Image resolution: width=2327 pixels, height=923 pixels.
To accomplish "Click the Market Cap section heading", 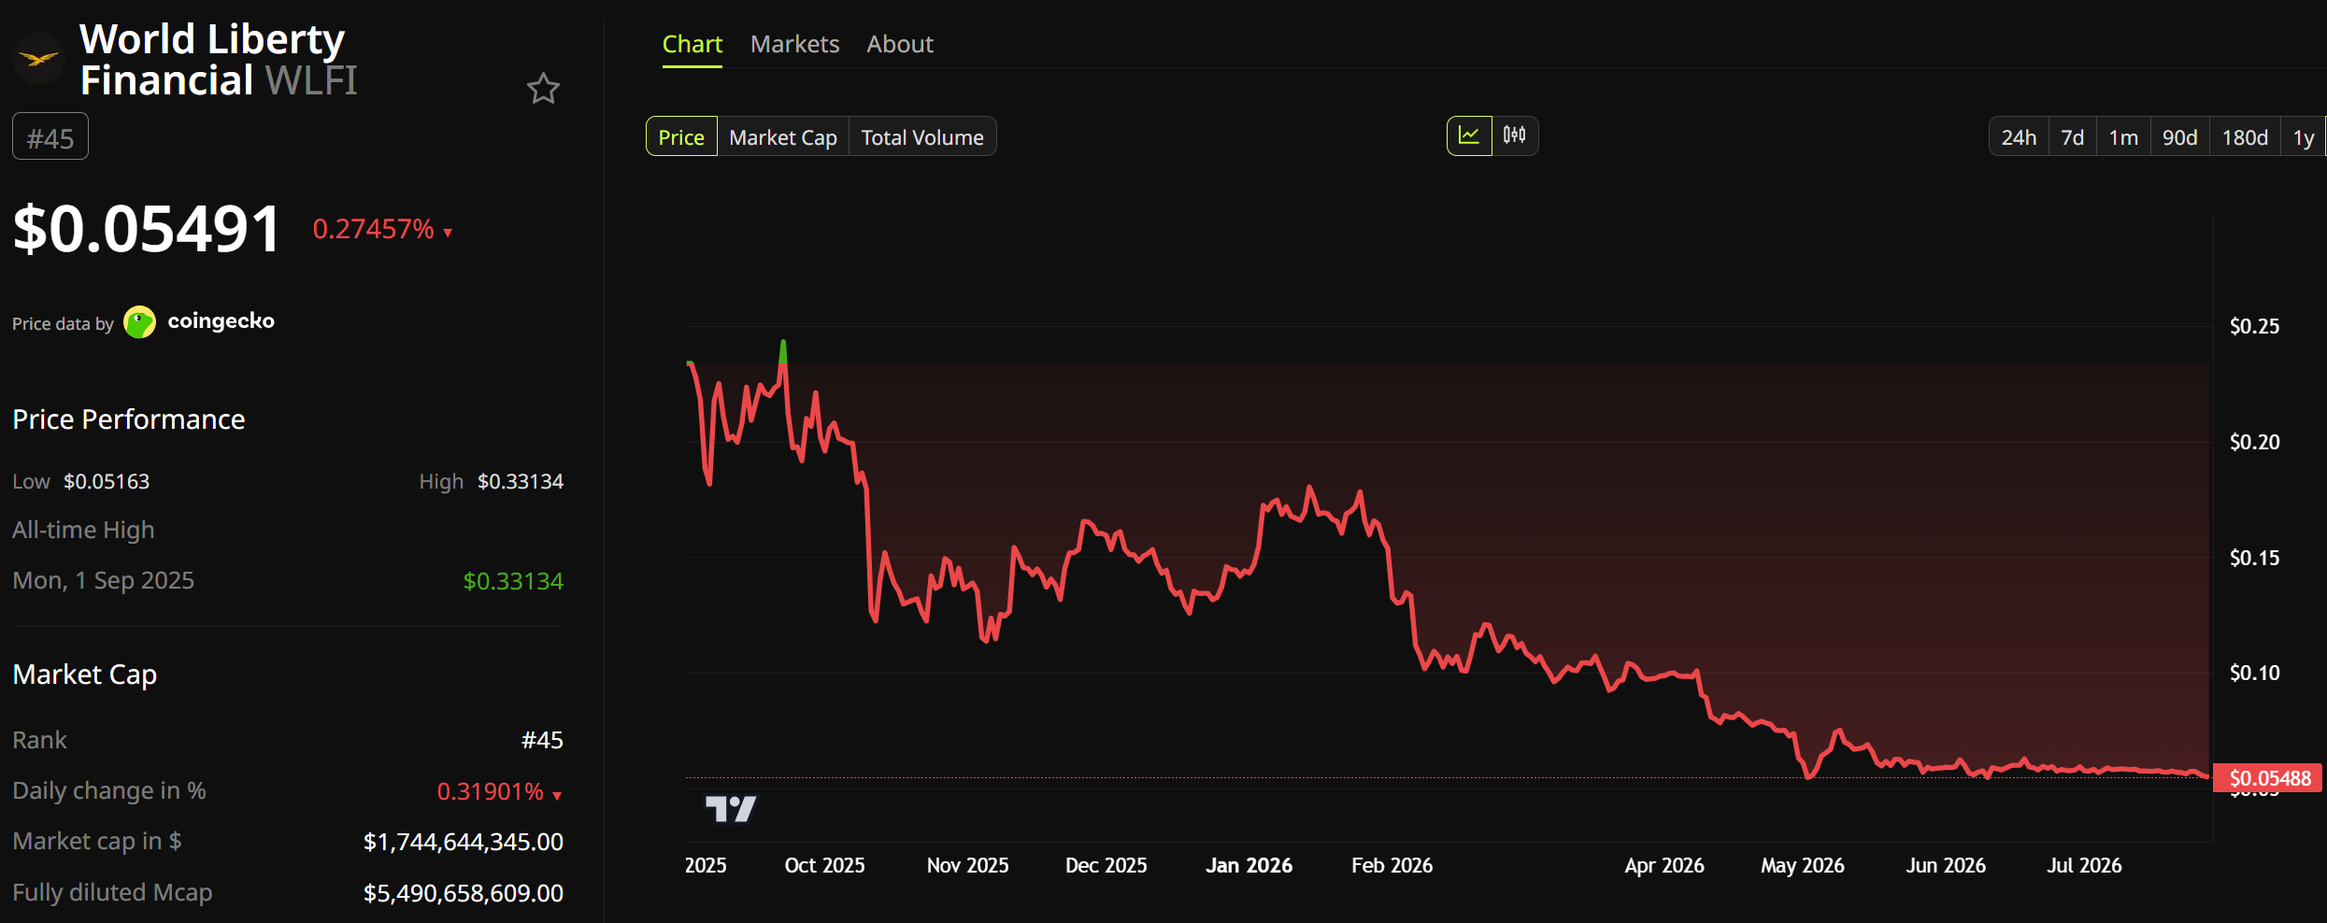I will click(85, 674).
